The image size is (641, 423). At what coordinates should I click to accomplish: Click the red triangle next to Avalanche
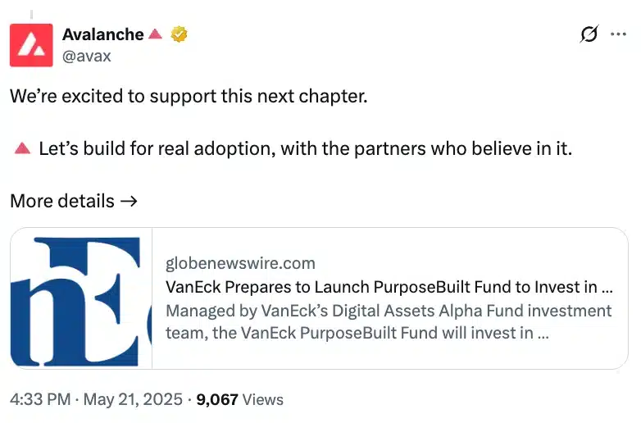(156, 34)
